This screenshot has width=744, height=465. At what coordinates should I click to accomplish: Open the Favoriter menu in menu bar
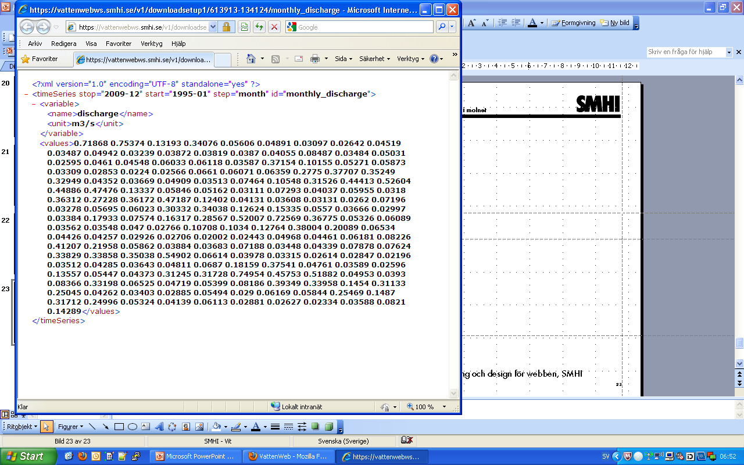tap(119, 44)
